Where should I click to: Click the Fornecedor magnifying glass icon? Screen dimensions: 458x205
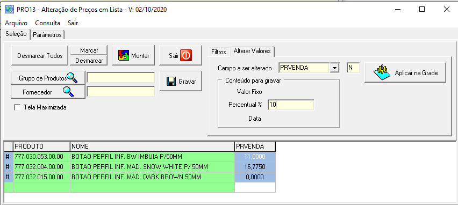point(68,92)
